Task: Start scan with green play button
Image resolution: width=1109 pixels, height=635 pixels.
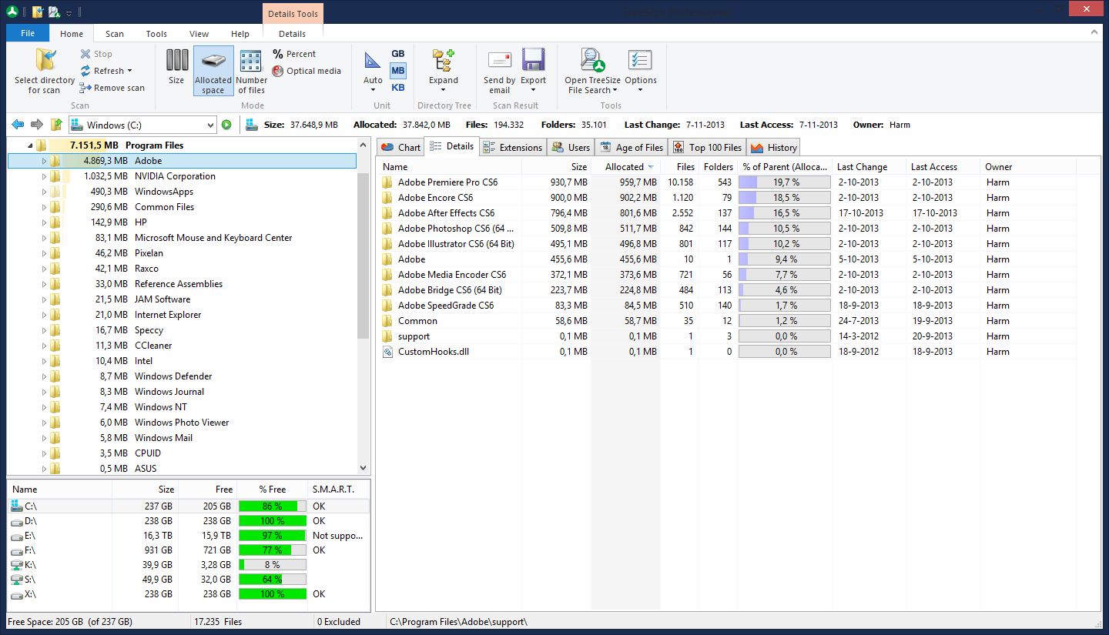Action: click(x=226, y=125)
